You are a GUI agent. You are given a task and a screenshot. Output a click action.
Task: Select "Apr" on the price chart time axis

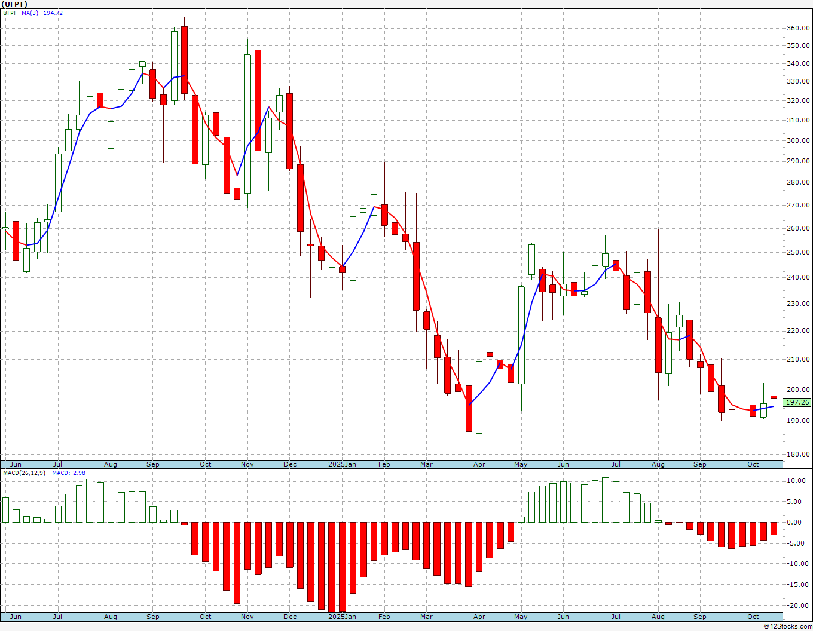(479, 464)
